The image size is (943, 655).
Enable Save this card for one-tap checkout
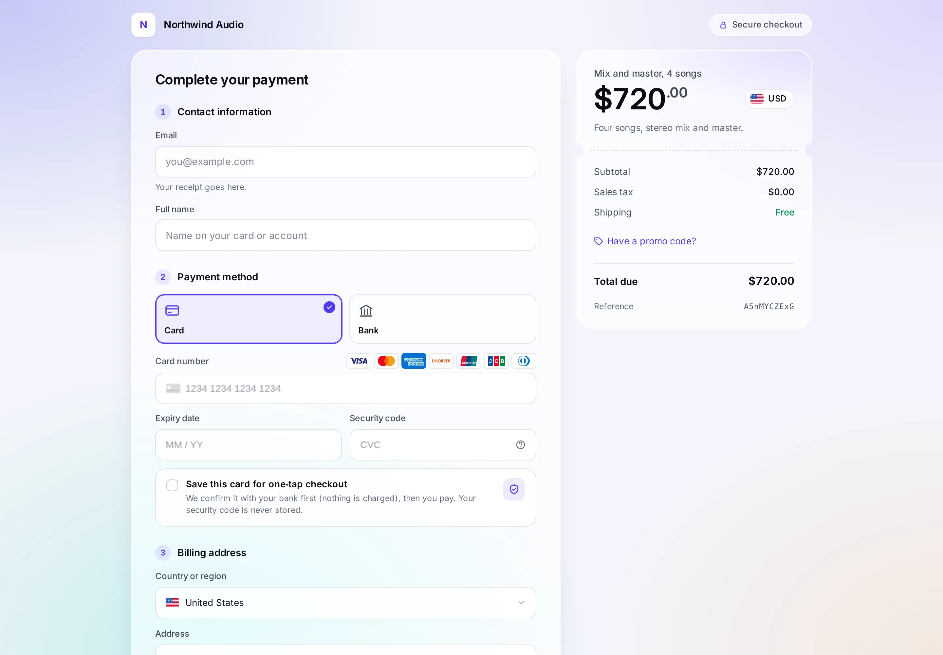172,485
